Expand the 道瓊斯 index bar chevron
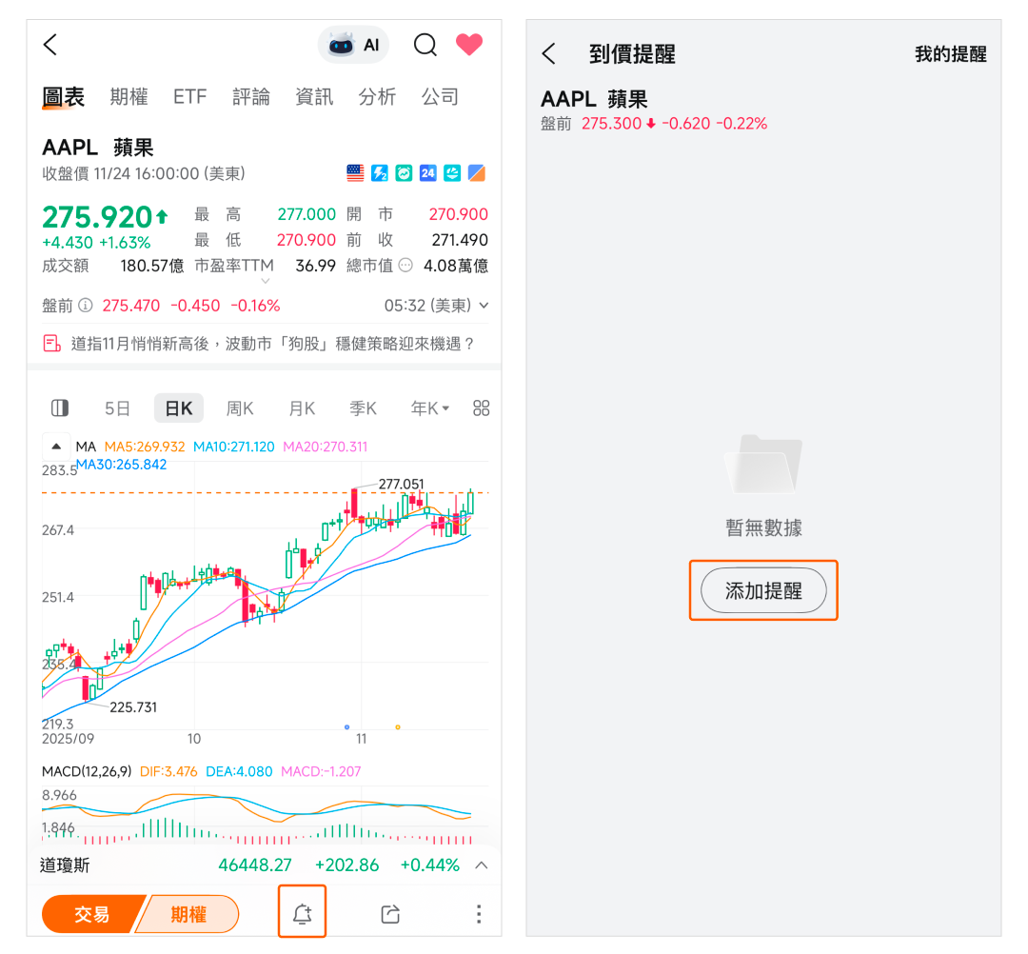 pyautogui.click(x=482, y=865)
